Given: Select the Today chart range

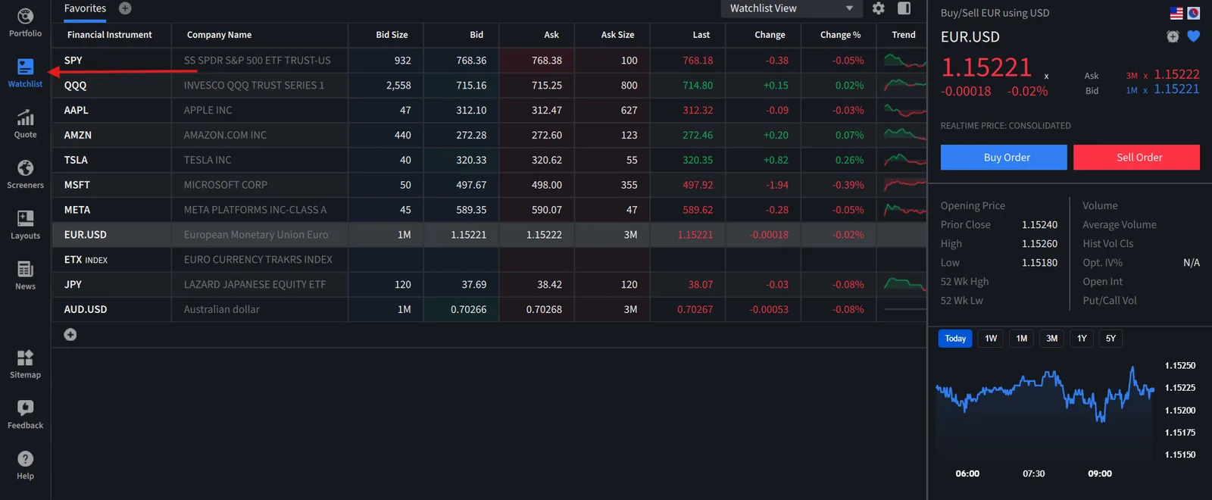Looking at the screenshot, I should pyautogui.click(x=955, y=339).
